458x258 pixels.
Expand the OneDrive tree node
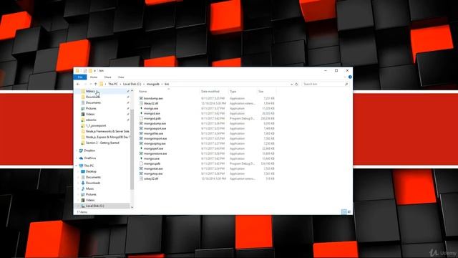tap(77, 158)
